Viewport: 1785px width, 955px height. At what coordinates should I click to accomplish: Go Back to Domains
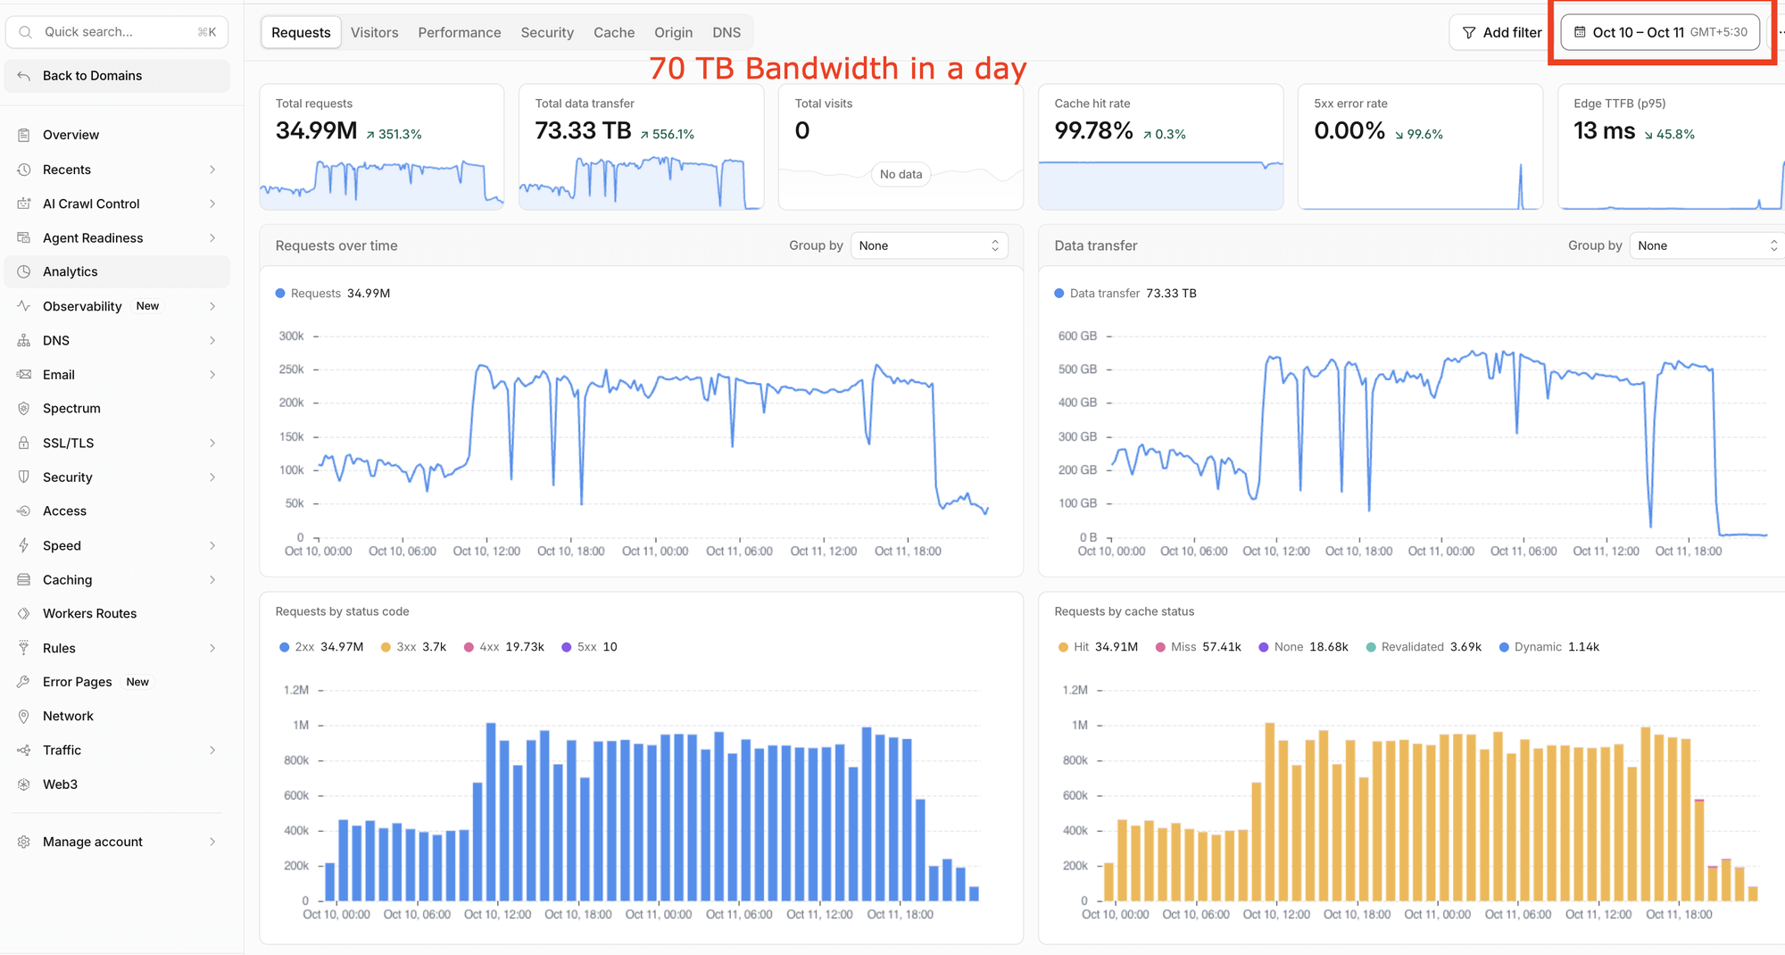117,76
